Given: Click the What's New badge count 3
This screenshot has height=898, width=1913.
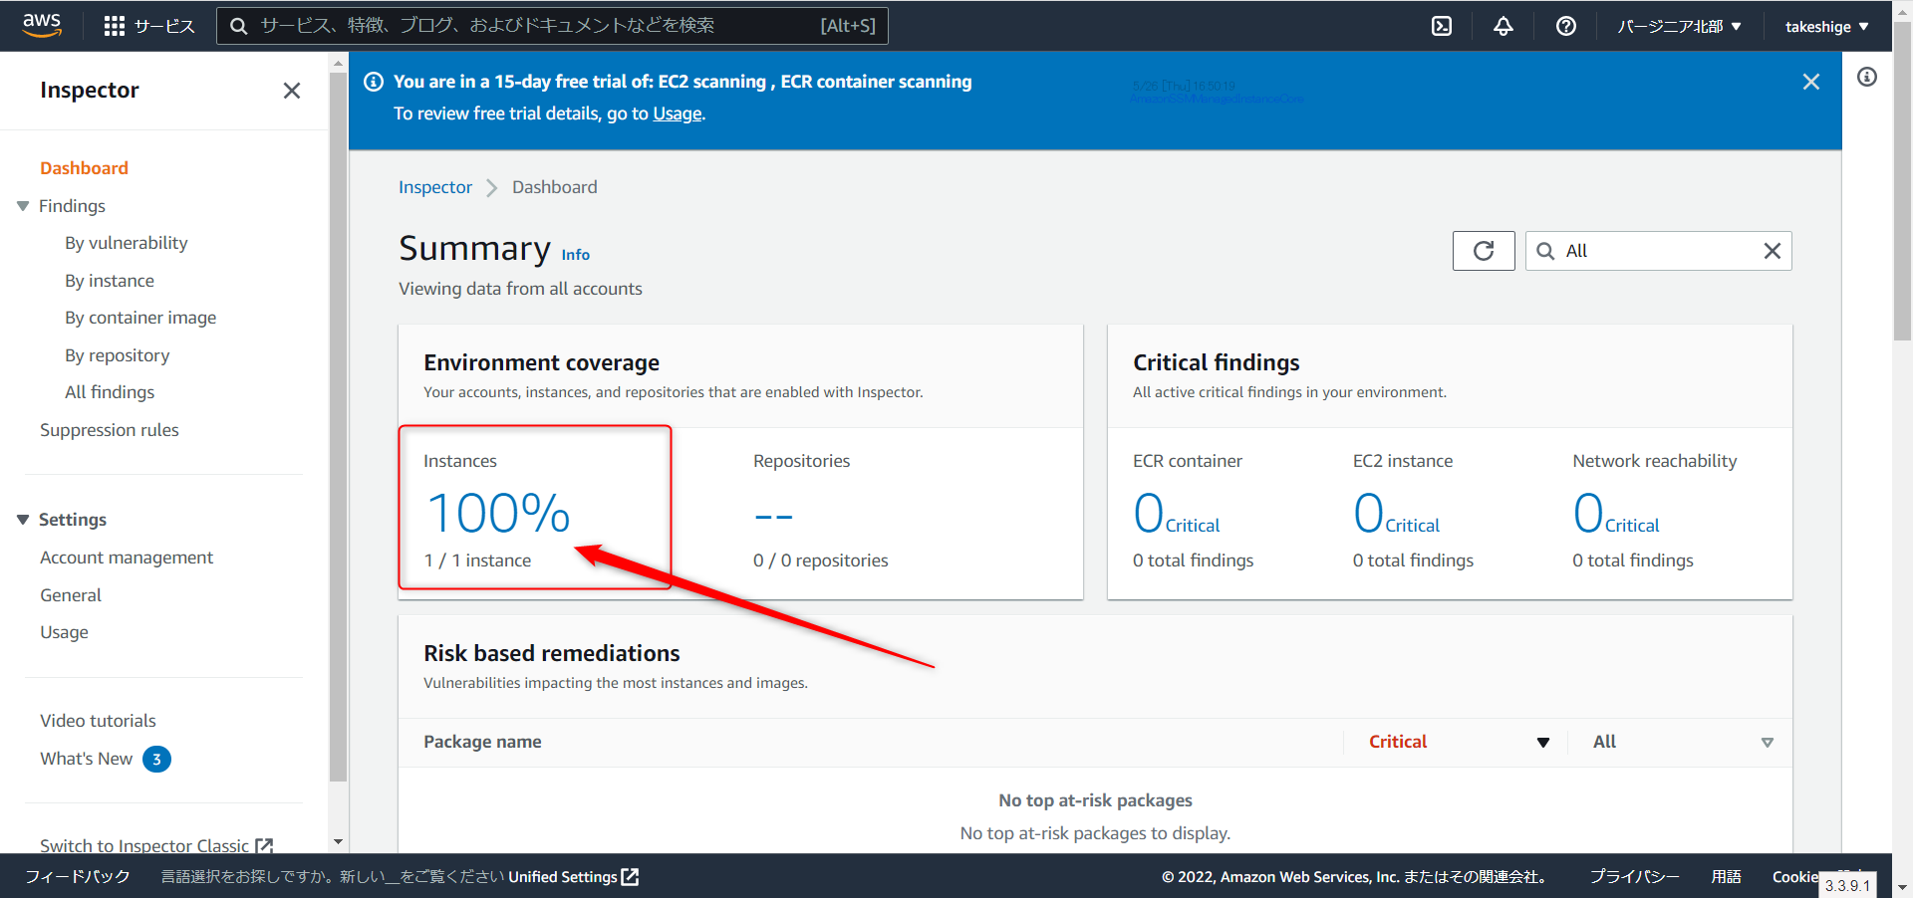Looking at the screenshot, I should click(x=156, y=760).
